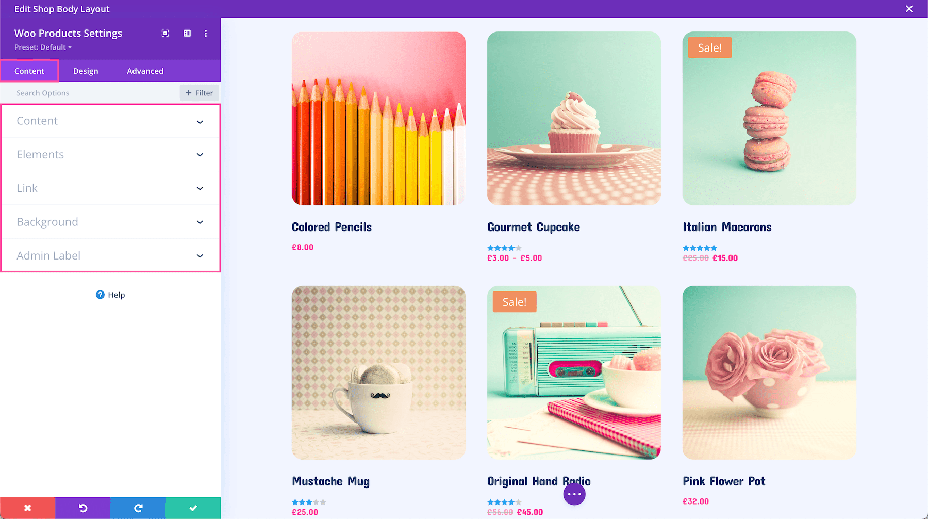Open the purple floating ellipsis builder menu

coord(574,494)
